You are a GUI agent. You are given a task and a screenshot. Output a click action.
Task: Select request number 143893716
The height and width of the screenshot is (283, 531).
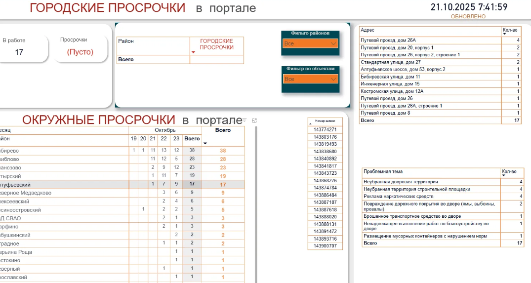tap(325, 239)
